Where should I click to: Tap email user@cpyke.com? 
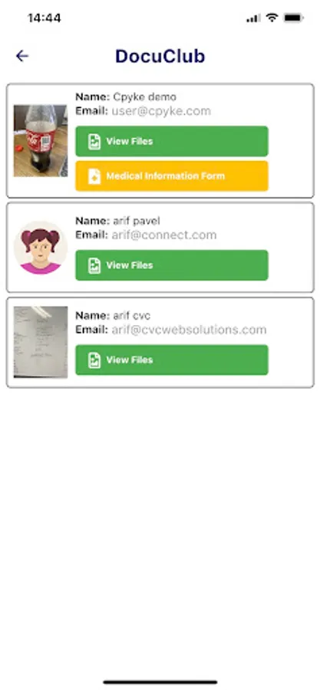pos(161,111)
